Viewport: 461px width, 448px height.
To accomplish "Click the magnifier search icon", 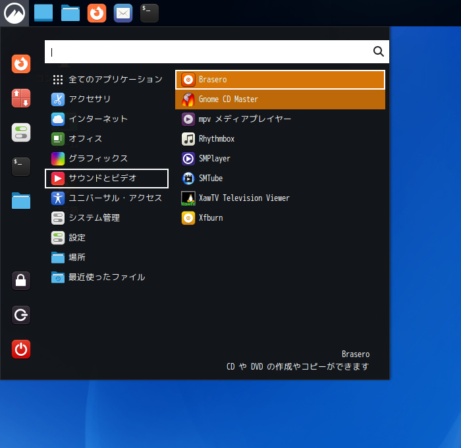I will click(379, 51).
